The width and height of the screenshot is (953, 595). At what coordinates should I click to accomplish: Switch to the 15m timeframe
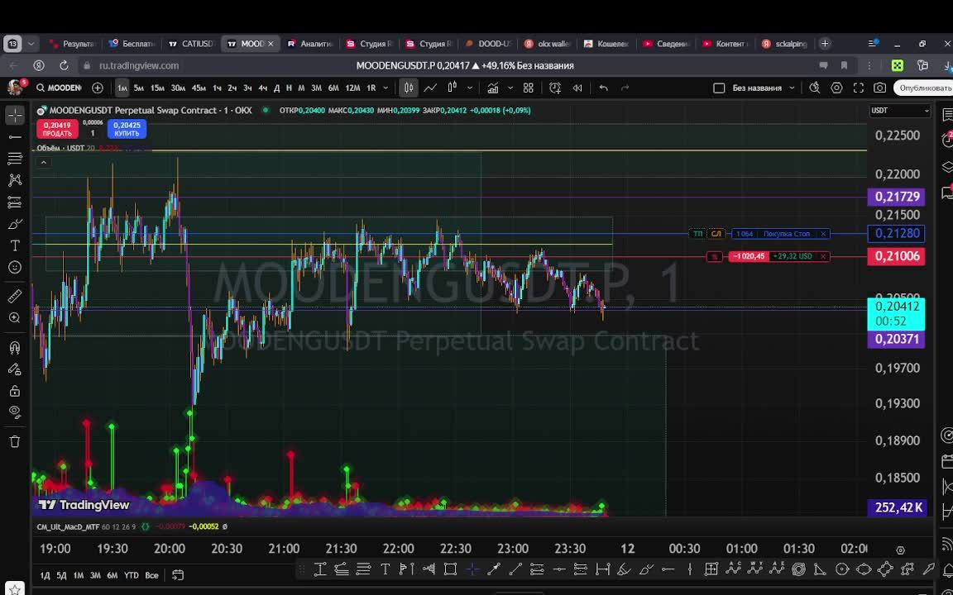[157, 88]
